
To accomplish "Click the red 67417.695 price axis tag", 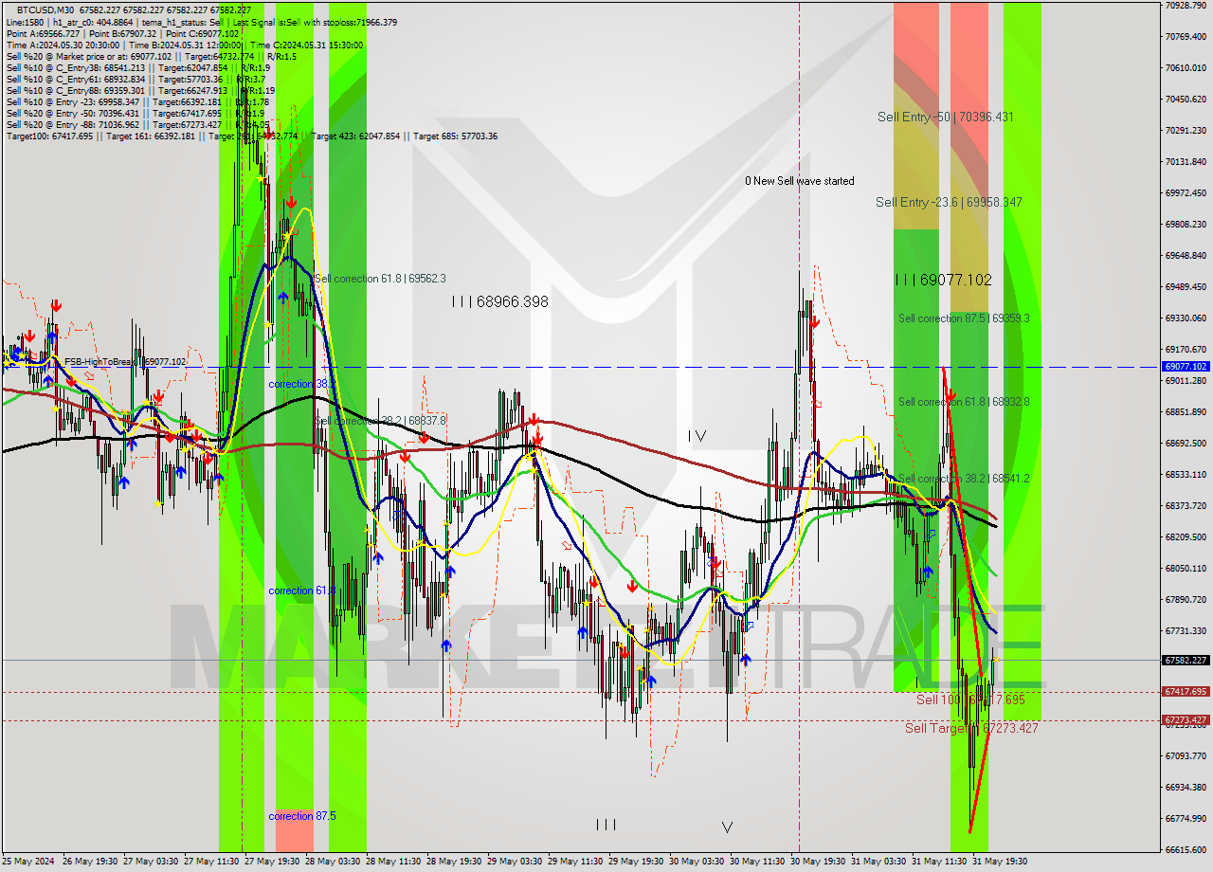I will tap(1186, 692).
